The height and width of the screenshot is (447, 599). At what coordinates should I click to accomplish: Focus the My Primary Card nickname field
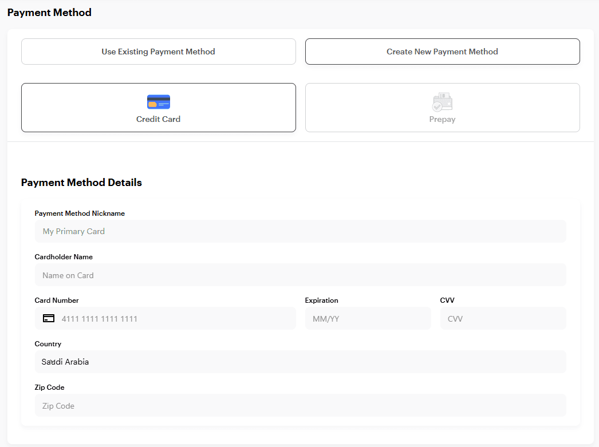(x=300, y=231)
